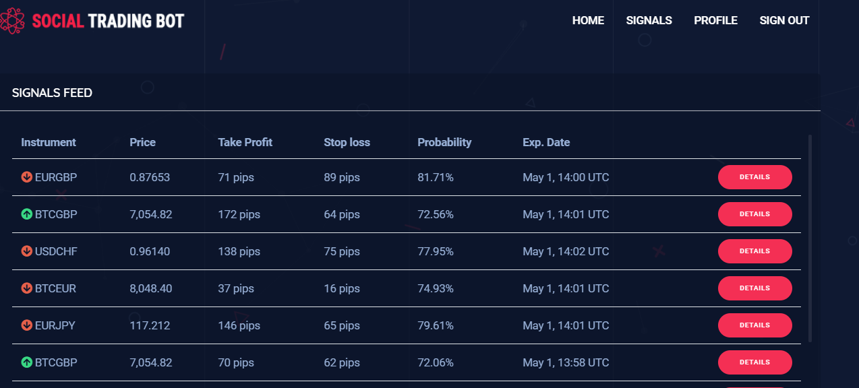Screen dimensions: 859x388
Task: Click green up arrow for BTCGBP at 13:58
Action: 27,362
